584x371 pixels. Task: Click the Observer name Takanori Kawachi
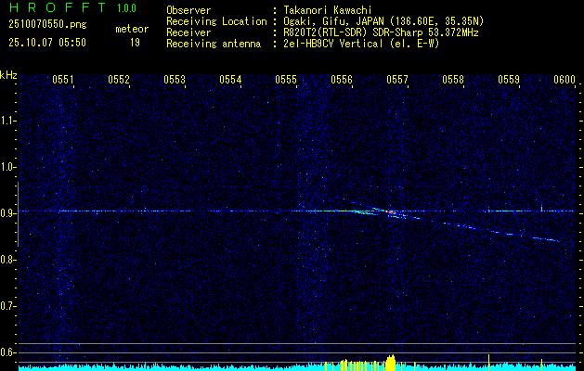(x=328, y=11)
